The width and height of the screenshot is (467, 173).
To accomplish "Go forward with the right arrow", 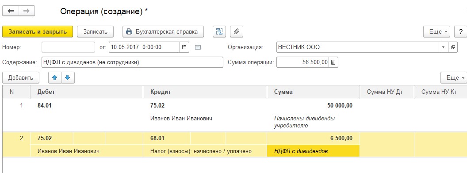I will tap(27, 11).
